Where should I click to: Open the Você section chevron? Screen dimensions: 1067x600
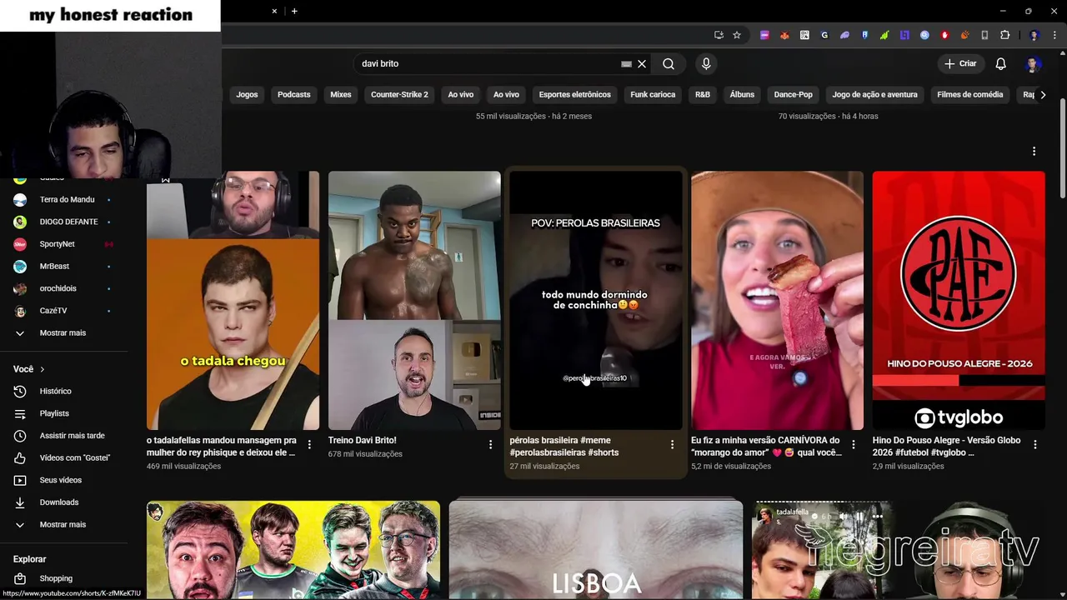point(43,369)
